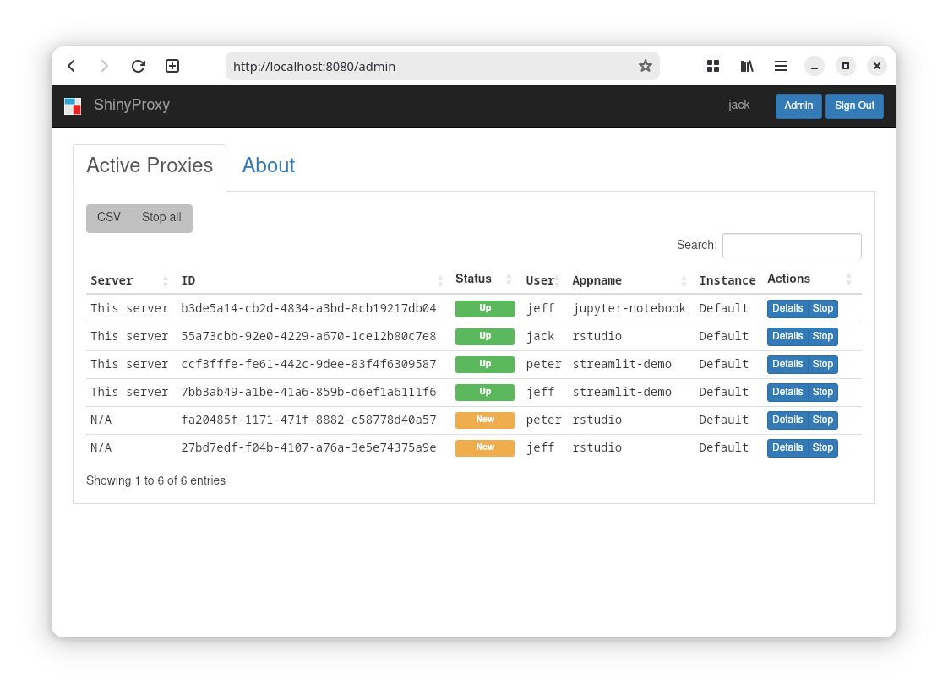Export the table with the CSV button

[109, 218]
